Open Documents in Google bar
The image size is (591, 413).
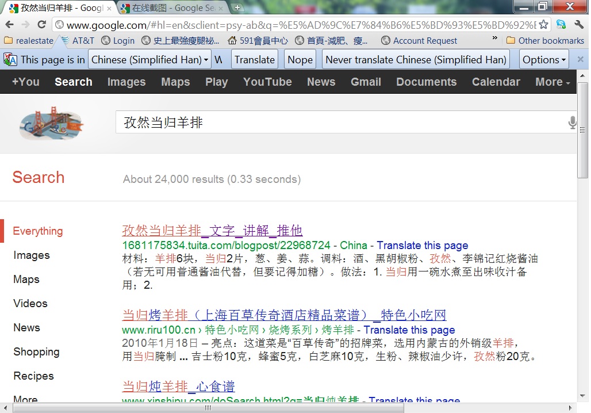pos(426,82)
